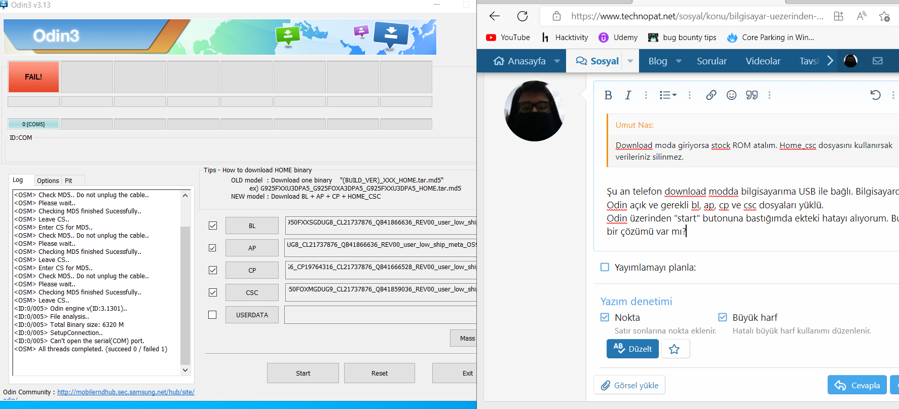The image size is (899, 409).
Task: Open the Videolar menu item
Action: (763, 61)
